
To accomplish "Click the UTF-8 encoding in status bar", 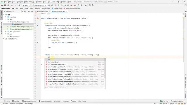I will click(x=165, y=104).
